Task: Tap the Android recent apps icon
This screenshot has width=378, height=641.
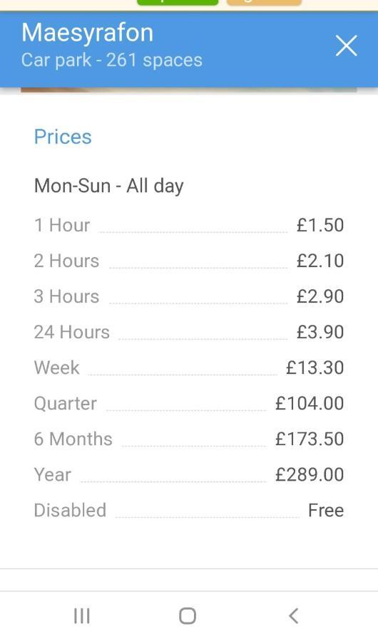Action: pos(82,615)
